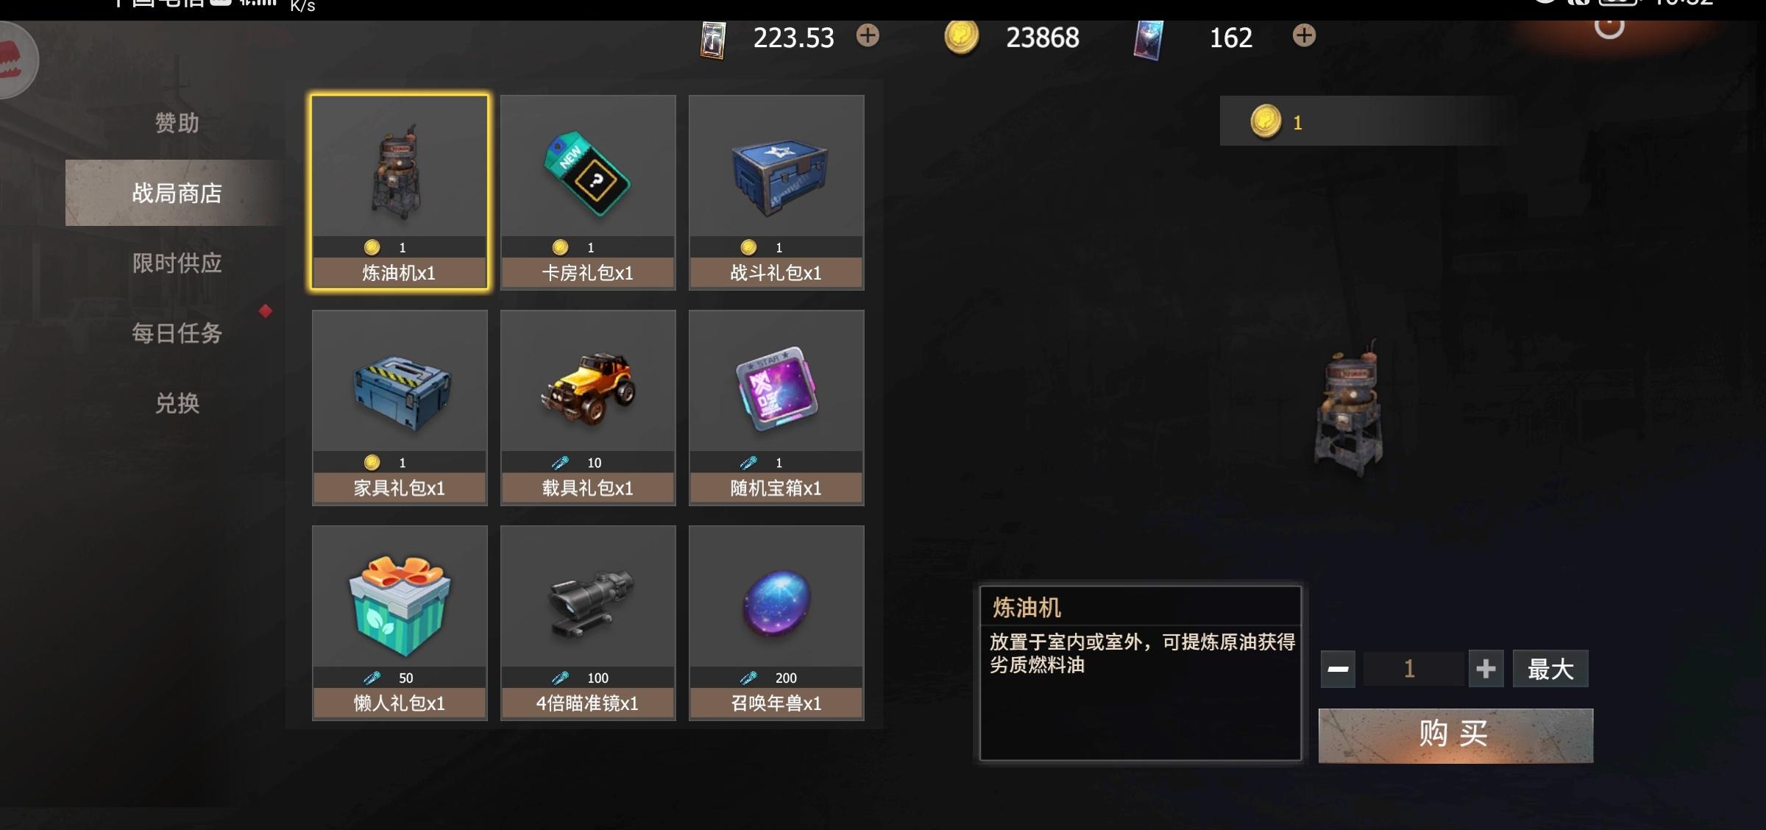Select the 炼油机 oil refinery item
This screenshot has width=1766, height=830.
pyautogui.click(x=400, y=193)
